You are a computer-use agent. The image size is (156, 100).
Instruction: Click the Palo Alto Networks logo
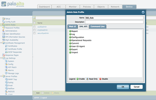click(12, 4)
